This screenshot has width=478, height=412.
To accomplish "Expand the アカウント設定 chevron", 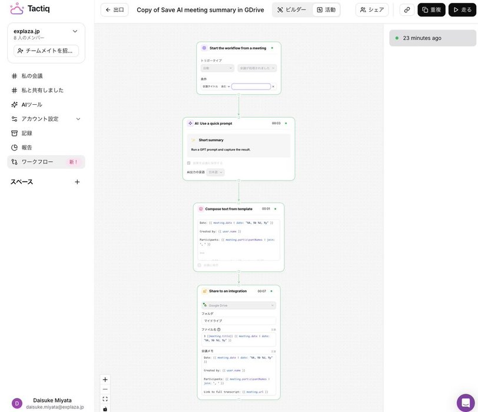I will (78, 119).
